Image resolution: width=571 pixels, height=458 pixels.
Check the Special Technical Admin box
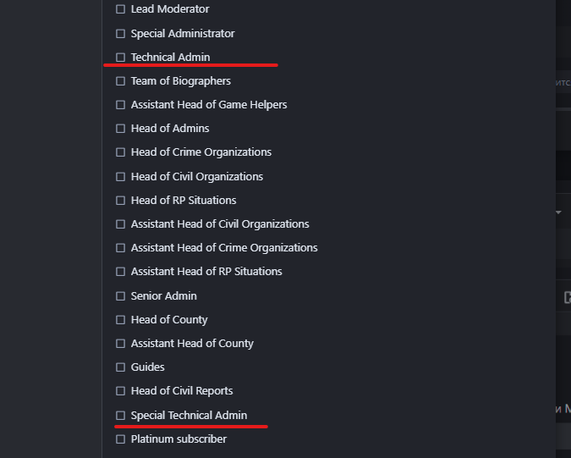coord(120,416)
